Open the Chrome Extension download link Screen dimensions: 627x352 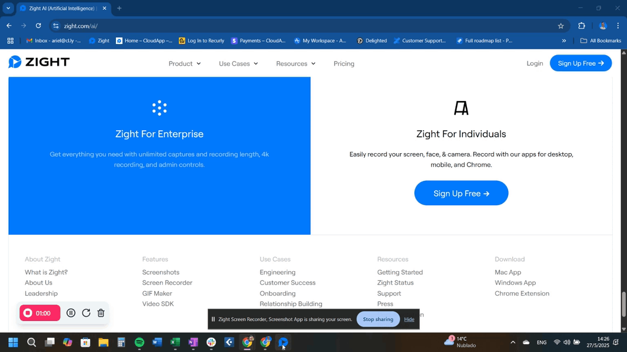tap(522, 293)
